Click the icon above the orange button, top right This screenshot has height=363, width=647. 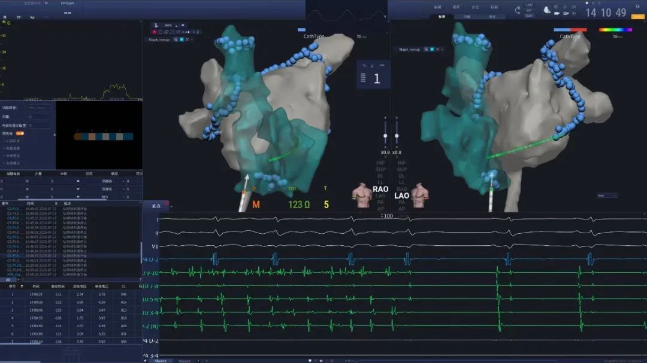(x=638, y=6)
